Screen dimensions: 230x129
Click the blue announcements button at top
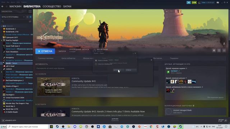pyautogui.click(x=189, y=3)
